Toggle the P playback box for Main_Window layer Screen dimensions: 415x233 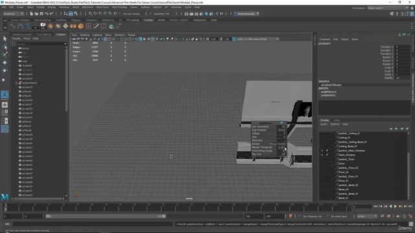click(327, 155)
